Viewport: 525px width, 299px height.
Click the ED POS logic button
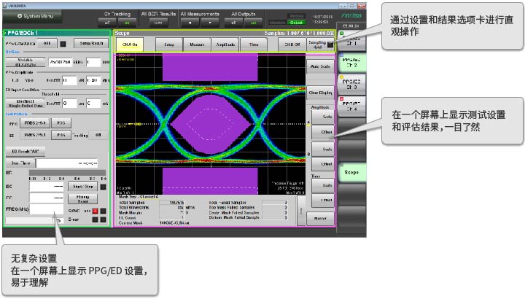61,135
